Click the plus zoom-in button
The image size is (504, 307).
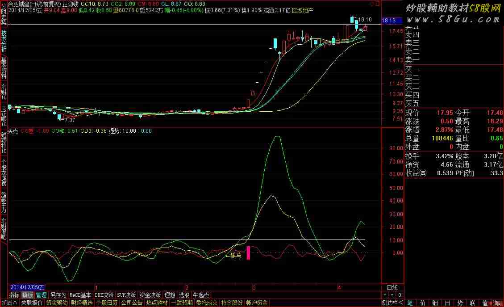pos(385,295)
